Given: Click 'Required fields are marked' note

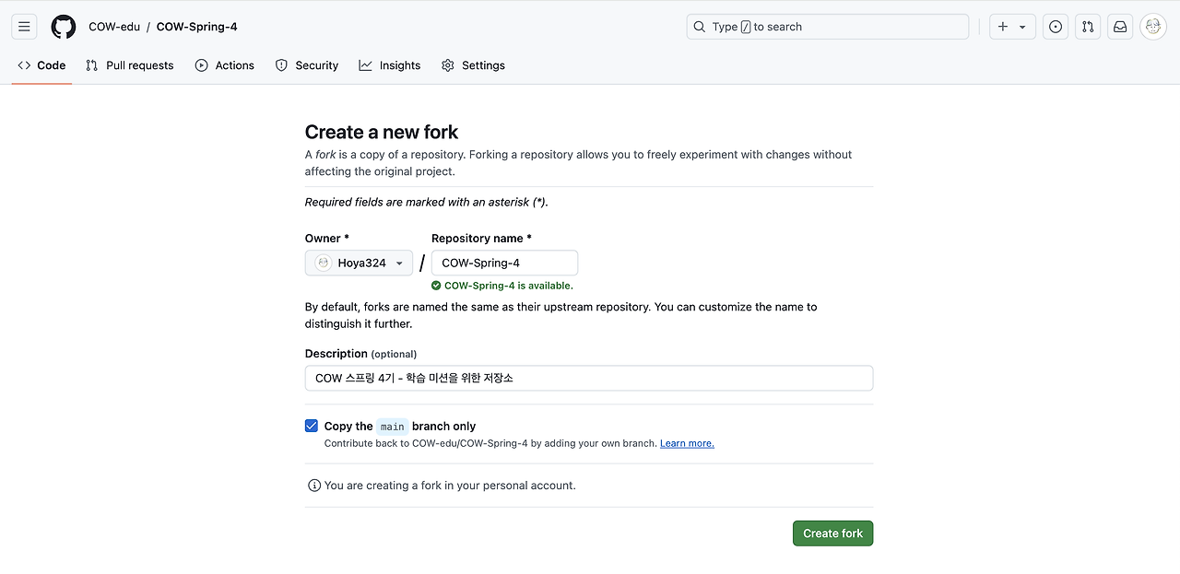Looking at the screenshot, I should pos(427,202).
